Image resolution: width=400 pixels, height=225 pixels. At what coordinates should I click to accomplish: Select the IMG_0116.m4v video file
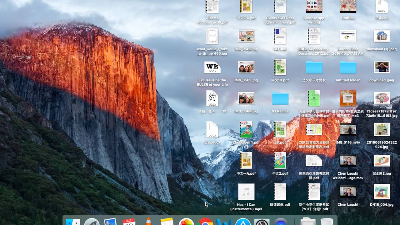[348, 129]
